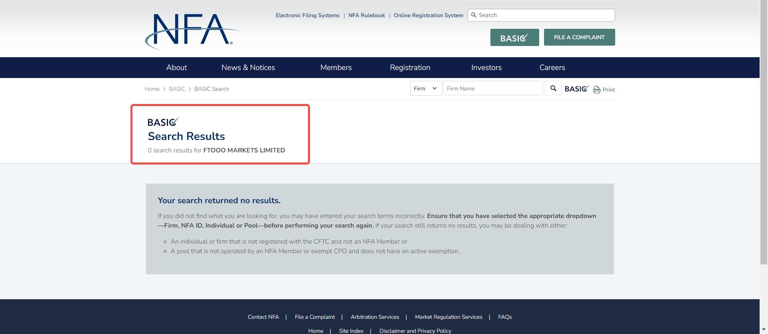Click the Search Results heading
Viewport: 768px width, 334px height.
[x=186, y=136]
